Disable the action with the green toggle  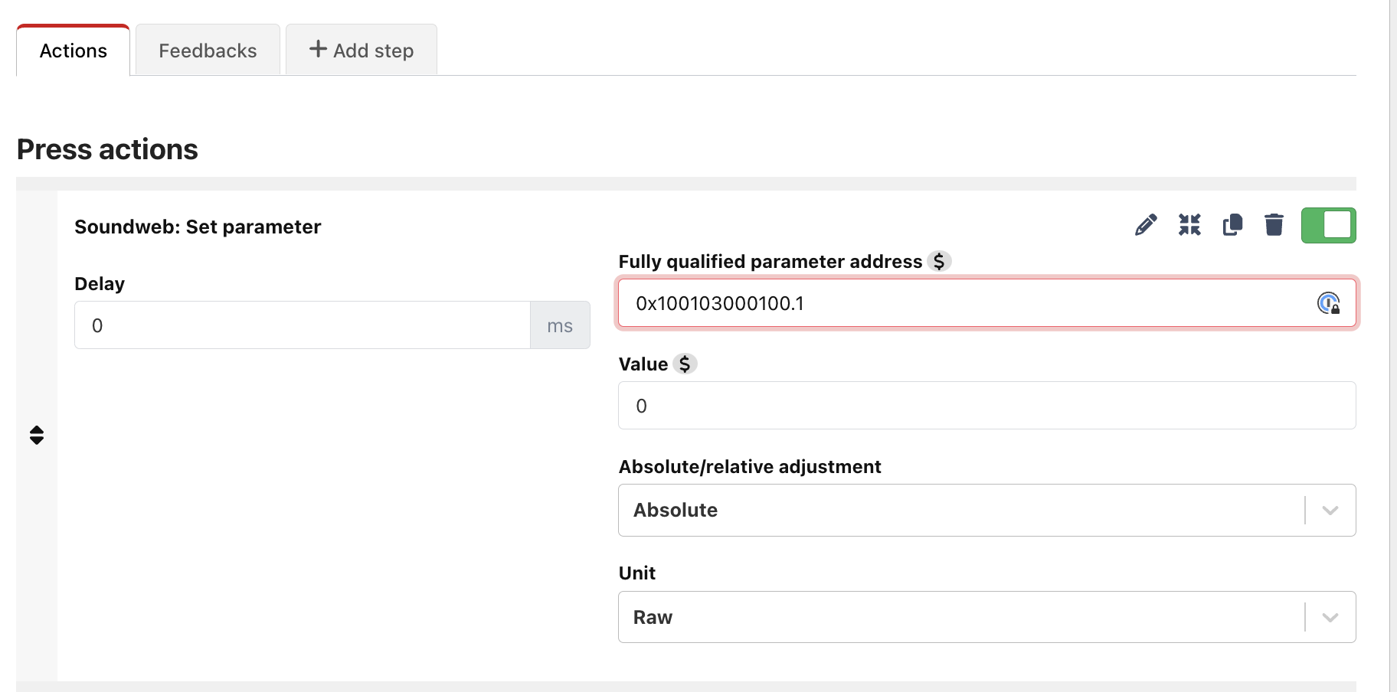tap(1328, 225)
